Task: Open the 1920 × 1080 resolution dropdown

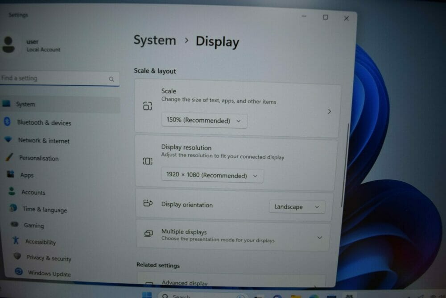Action: (x=212, y=175)
